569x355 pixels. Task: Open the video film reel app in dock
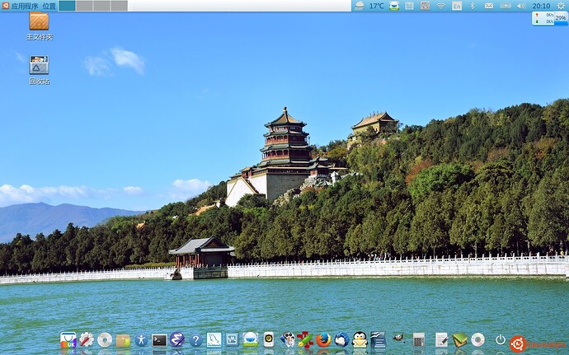pos(288,340)
